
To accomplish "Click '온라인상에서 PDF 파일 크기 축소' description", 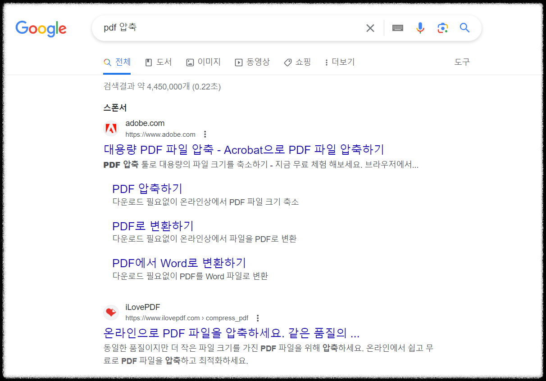I will tap(206, 202).
